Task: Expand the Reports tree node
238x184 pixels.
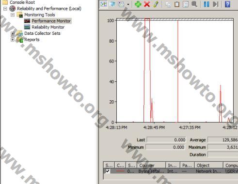Action: (x=13, y=40)
